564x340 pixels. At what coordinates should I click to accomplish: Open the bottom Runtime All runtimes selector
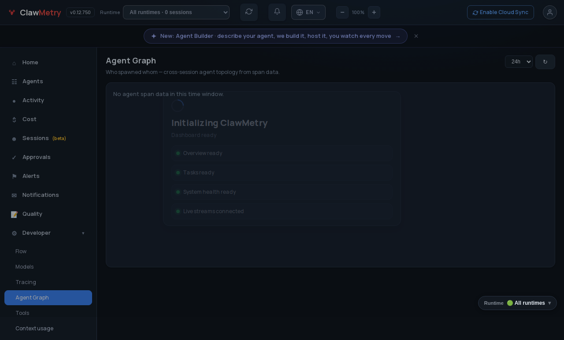click(517, 303)
